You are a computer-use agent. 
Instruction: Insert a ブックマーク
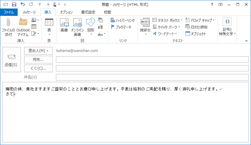coord(121,27)
